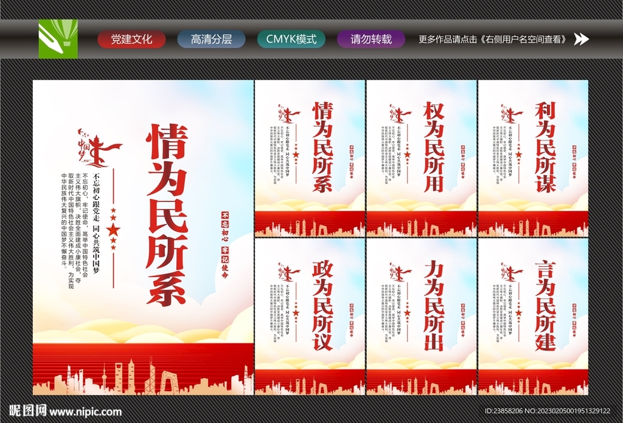Click the ID:23858206 number text
This screenshot has width=623, height=423.
pos(504,411)
